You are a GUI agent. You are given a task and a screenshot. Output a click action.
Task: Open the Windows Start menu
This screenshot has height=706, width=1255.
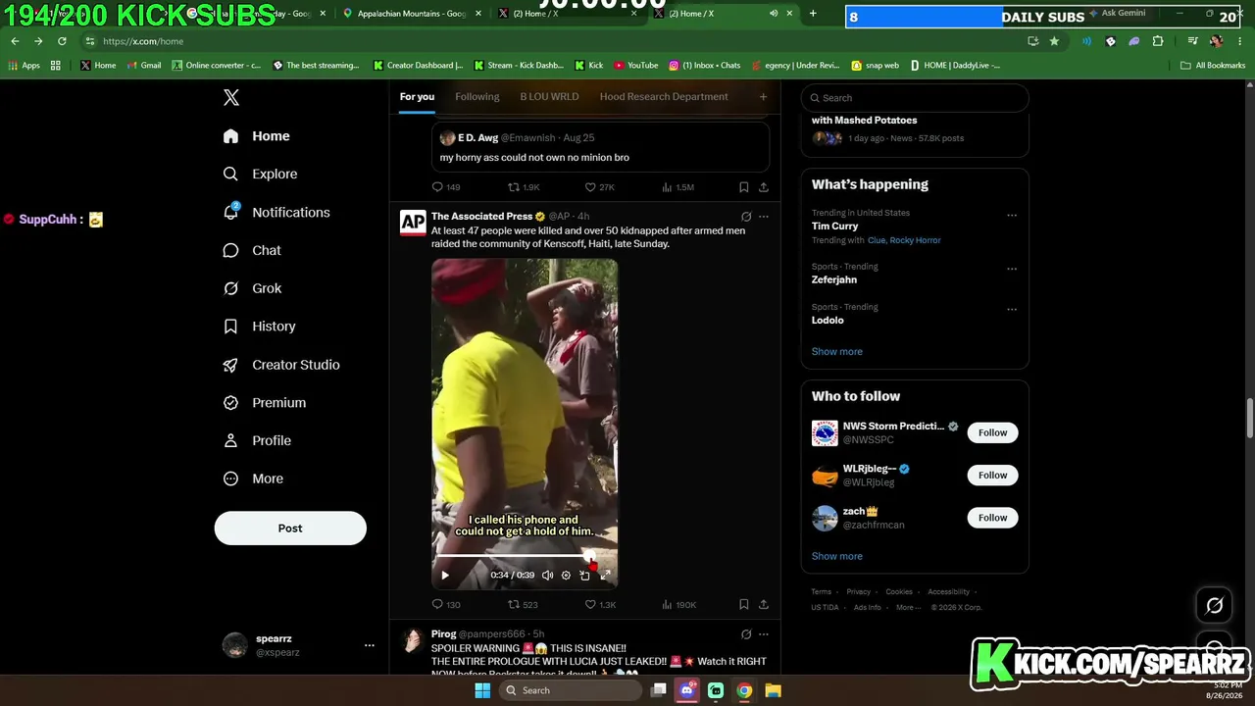pos(482,690)
